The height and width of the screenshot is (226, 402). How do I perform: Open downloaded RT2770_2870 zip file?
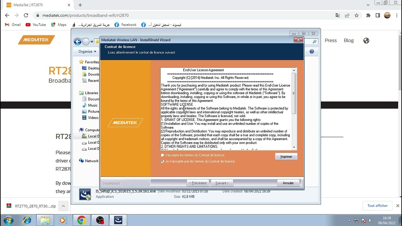coord(31,206)
